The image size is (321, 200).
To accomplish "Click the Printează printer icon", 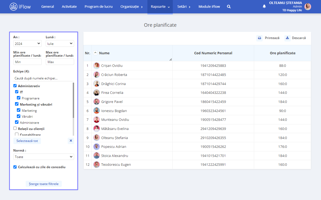I will click(x=259, y=38).
